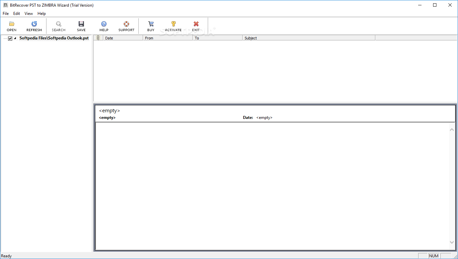Minimize the BitRecover window
458x259 pixels.
[420, 5]
